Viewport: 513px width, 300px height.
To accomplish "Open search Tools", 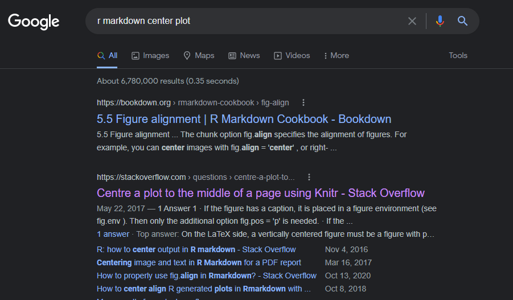I will [458, 56].
